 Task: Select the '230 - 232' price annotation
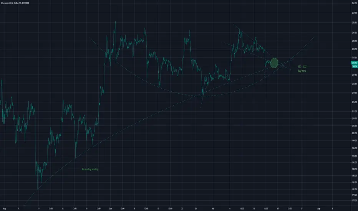coord(302,67)
